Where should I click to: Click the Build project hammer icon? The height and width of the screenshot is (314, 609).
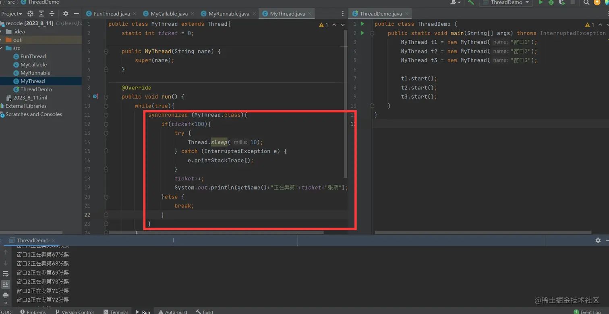(470, 2)
